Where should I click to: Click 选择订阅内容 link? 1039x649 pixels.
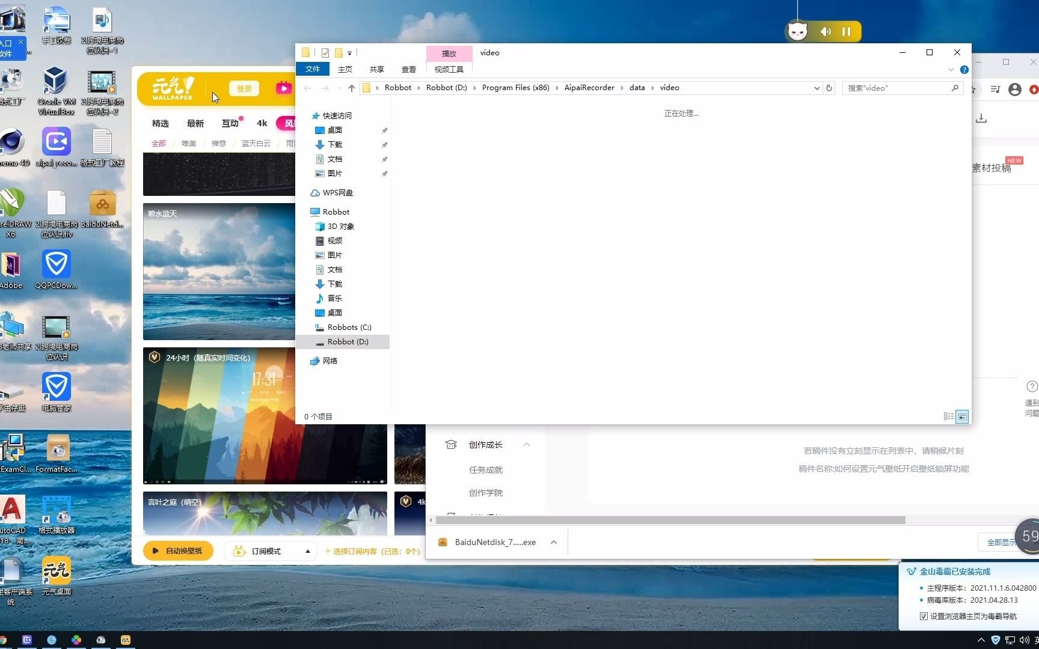tap(372, 551)
